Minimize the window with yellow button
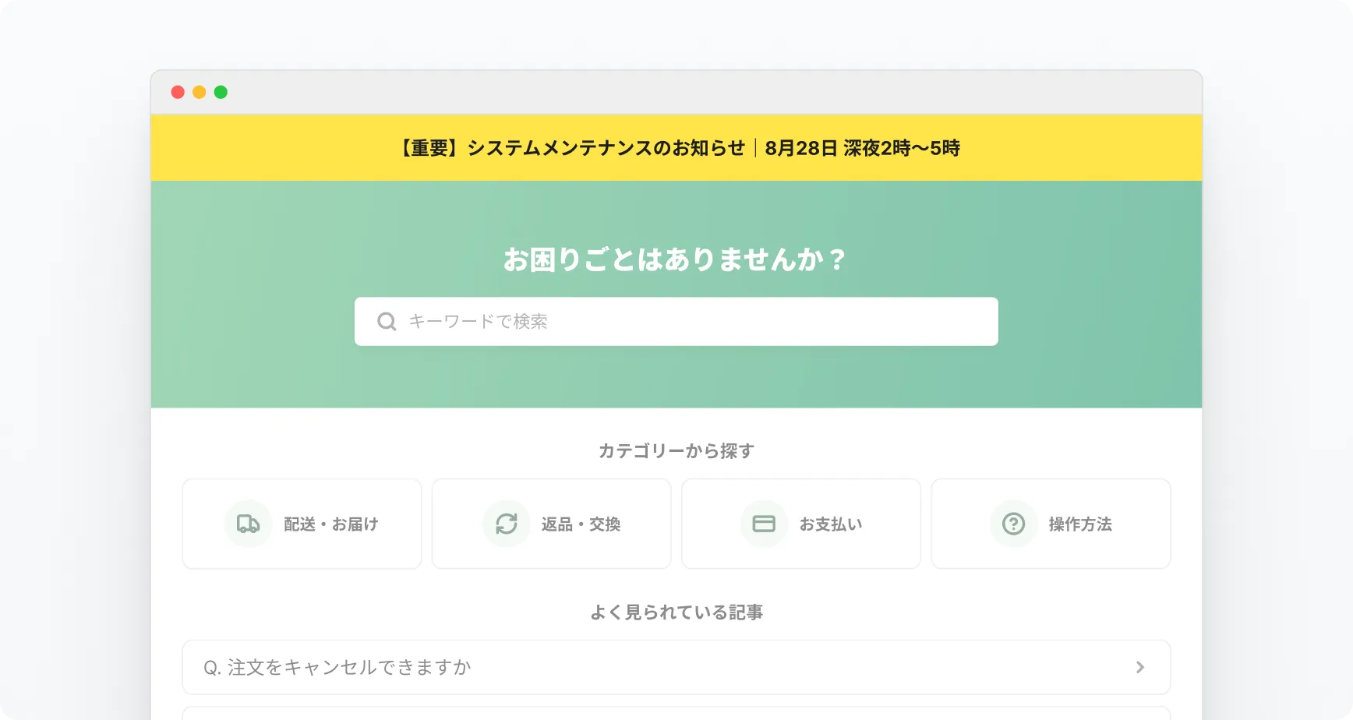The width and height of the screenshot is (1353, 720). (x=200, y=92)
